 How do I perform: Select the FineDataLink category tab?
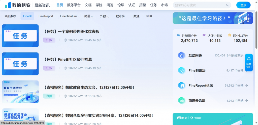click(69, 16)
